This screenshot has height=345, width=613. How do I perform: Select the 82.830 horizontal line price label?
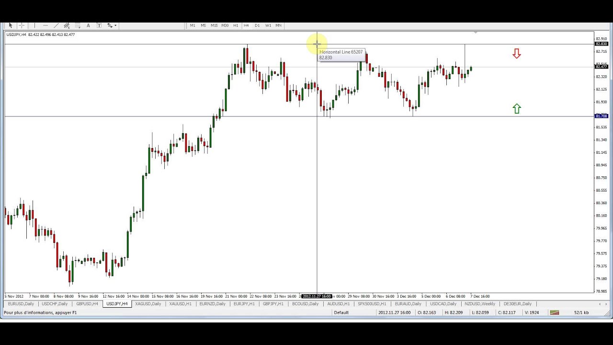click(x=601, y=44)
